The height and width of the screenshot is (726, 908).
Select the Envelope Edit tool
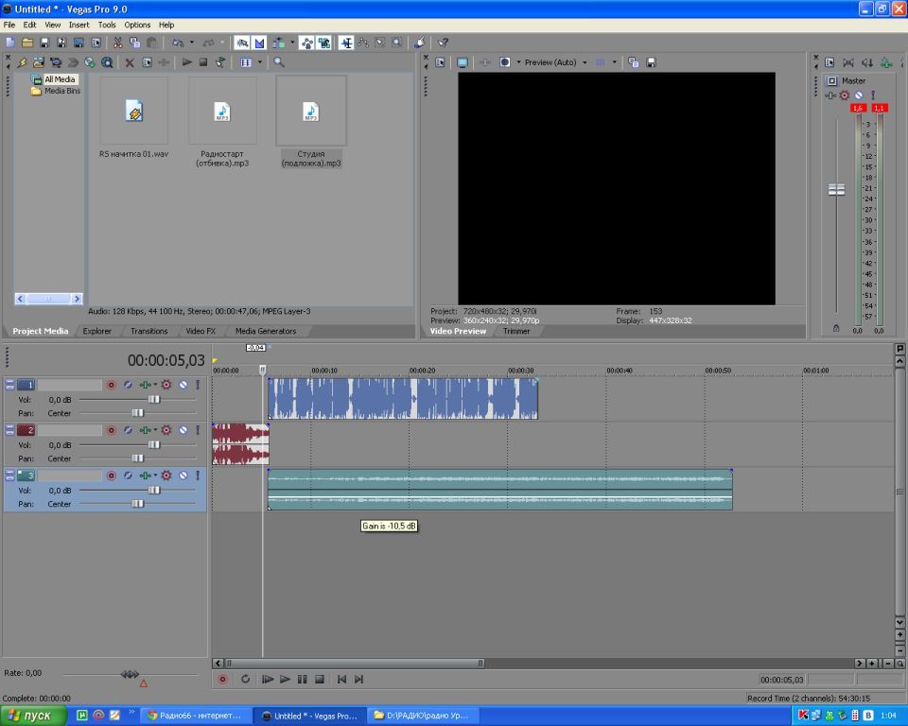(x=363, y=43)
